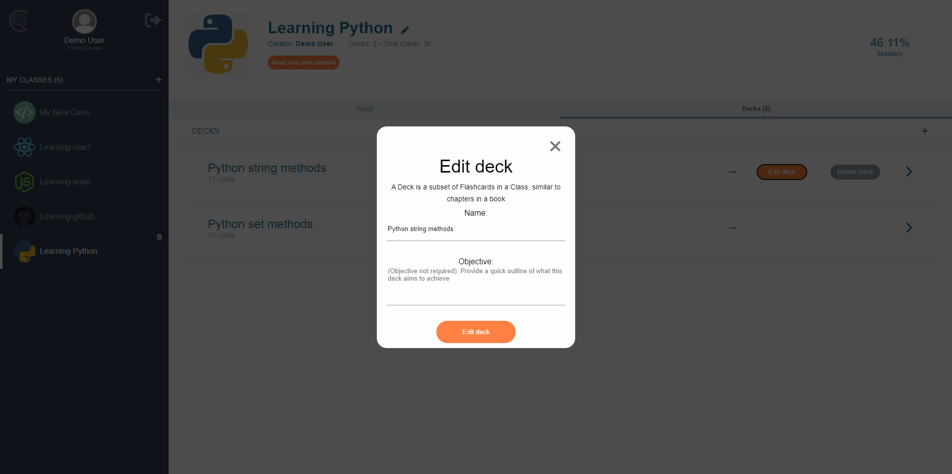Open the Learning react class

[66, 147]
